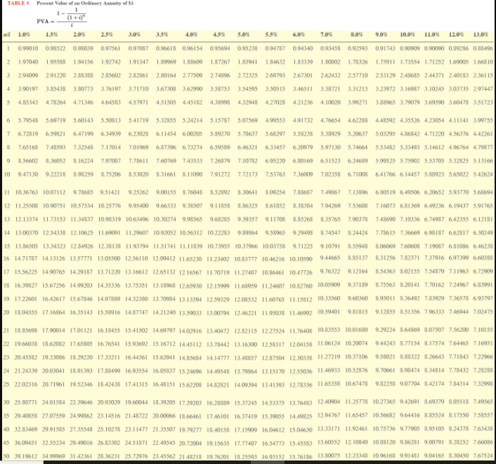The image size is (496, 464).
Task: Click the value '0.95238' in row 1
Action: pos(248,48)
